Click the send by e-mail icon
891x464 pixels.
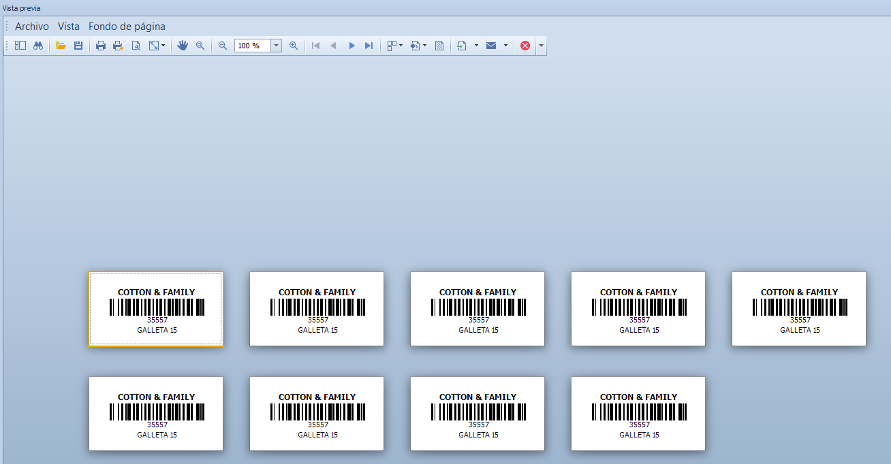pyautogui.click(x=491, y=46)
